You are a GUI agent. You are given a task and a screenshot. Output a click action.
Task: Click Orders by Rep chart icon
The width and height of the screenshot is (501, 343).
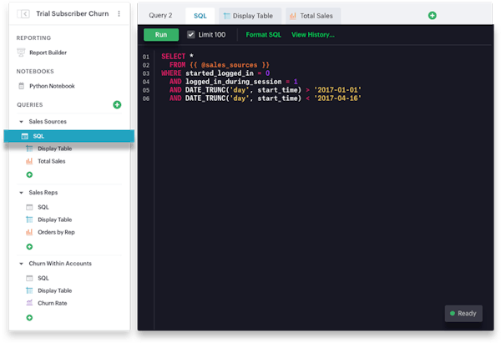29,232
